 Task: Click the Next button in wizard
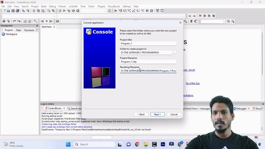click(x=157, y=114)
